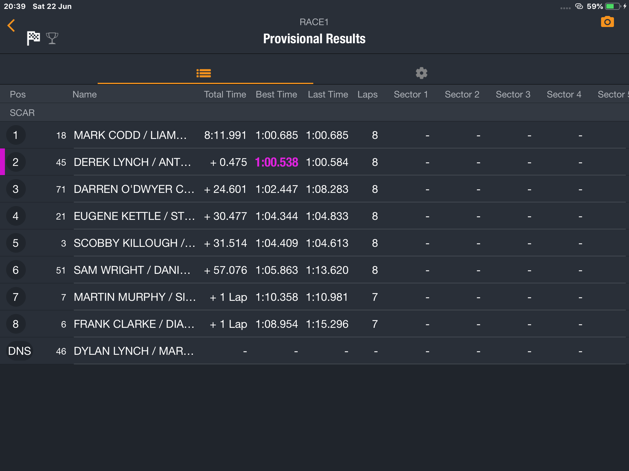
Task: Open the gear settings tab
Action: [x=421, y=73]
